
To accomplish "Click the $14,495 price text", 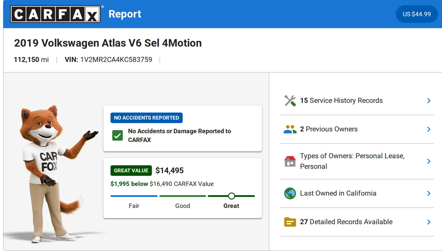I will coord(169,170).
